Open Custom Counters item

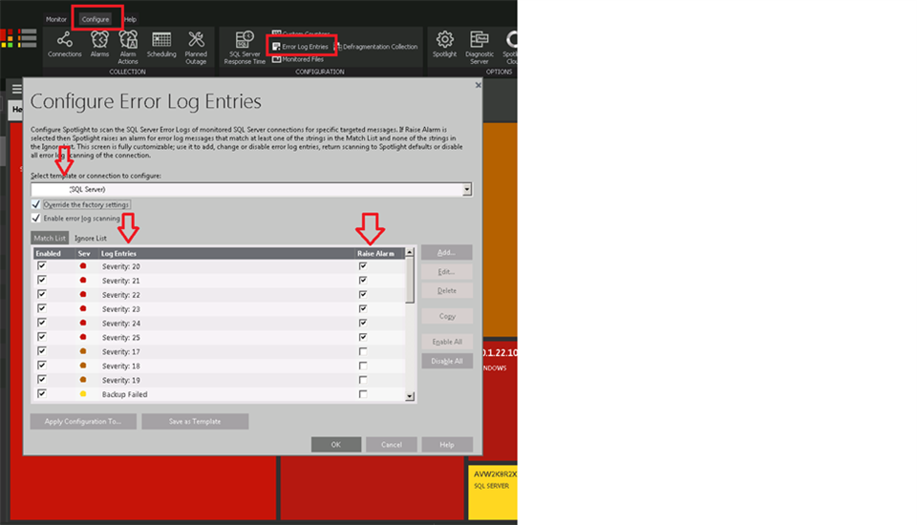(x=301, y=33)
